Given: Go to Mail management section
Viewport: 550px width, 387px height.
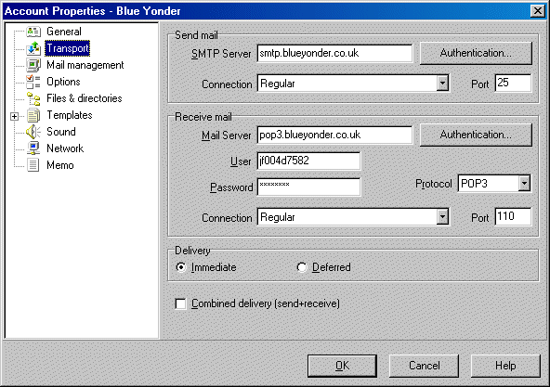Looking at the screenshot, I should (85, 65).
